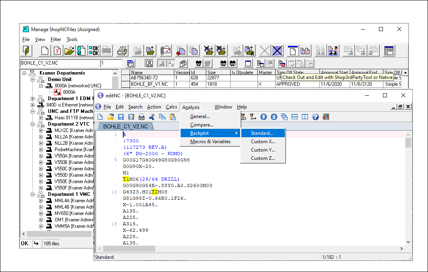Expand the Department 1 EDM node
The width and height of the screenshot is (428, 272).
click(x=32, y=99)
